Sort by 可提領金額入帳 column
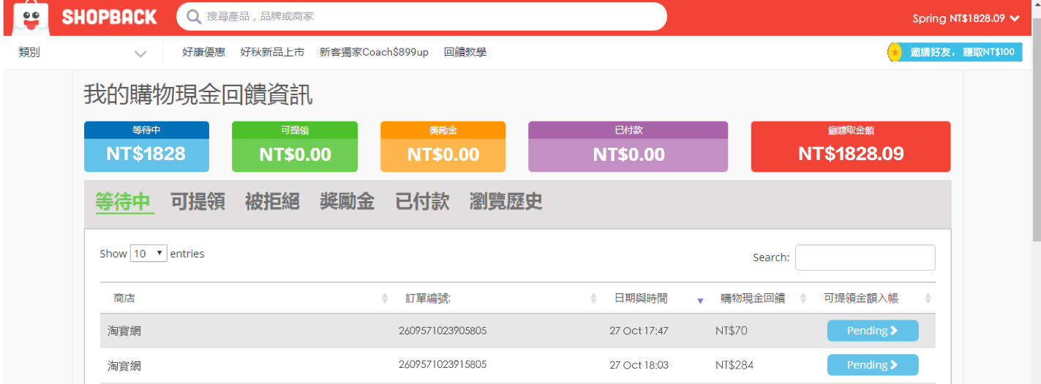This screenshot has height=384, width=1041. point(873,298)
